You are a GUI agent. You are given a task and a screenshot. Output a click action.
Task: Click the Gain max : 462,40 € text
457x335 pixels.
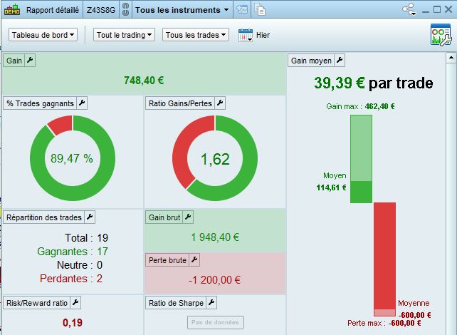click(x=360, y=106)
